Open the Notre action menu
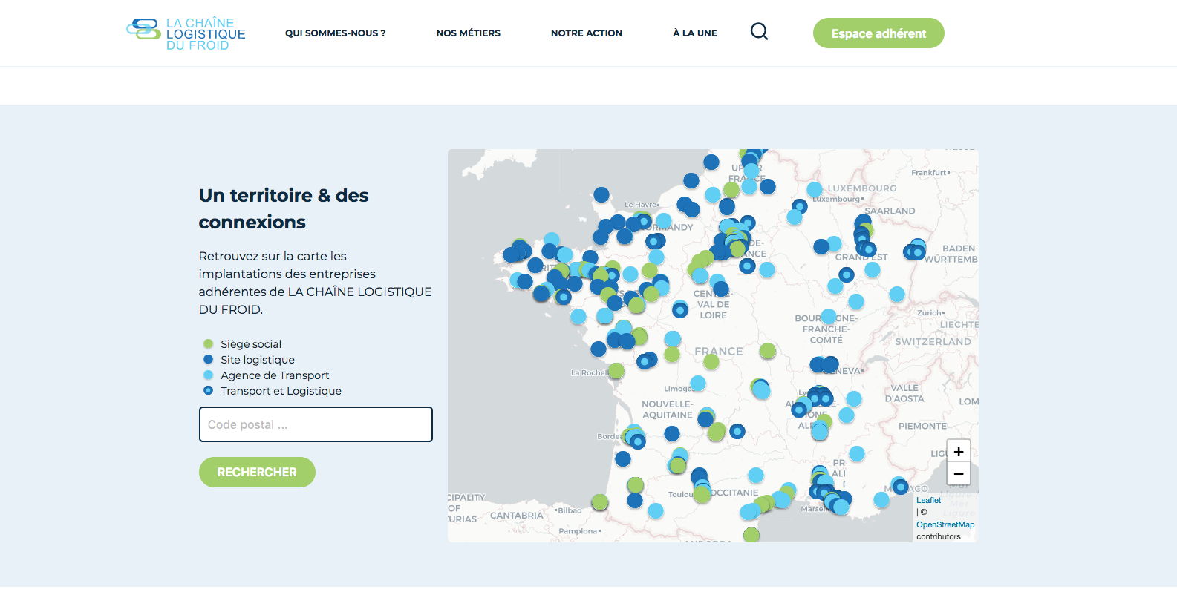1177x592 pixels. coord(587,33)
